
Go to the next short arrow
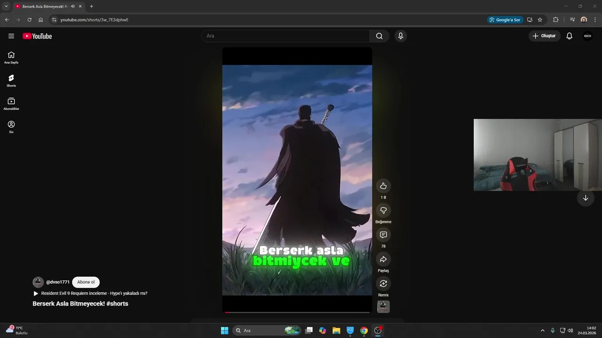pyautogui.click(x=586, y=198)
